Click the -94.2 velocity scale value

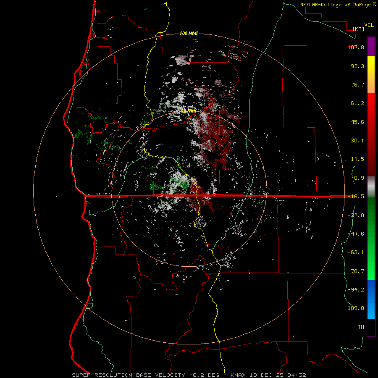tap(356, 289)
